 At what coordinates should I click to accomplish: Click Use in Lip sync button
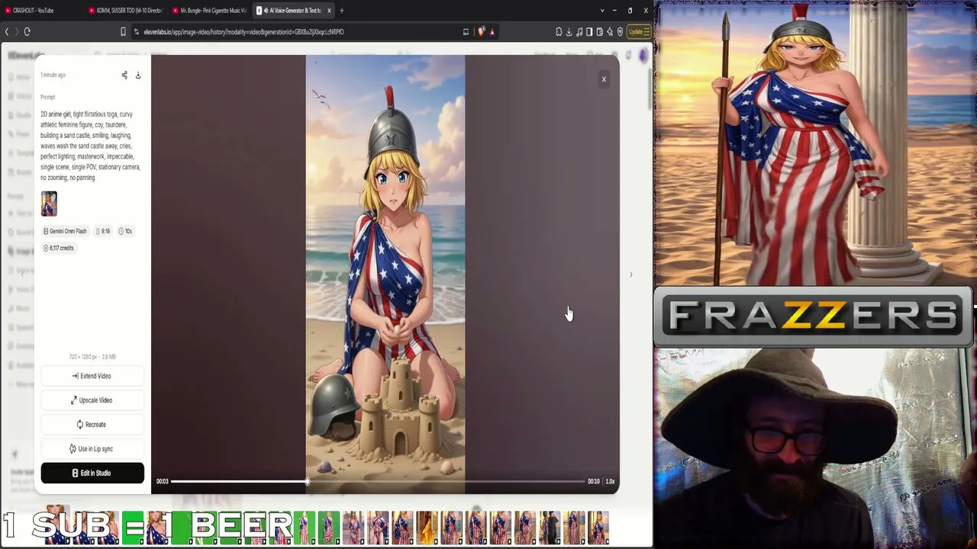[92, 449]
